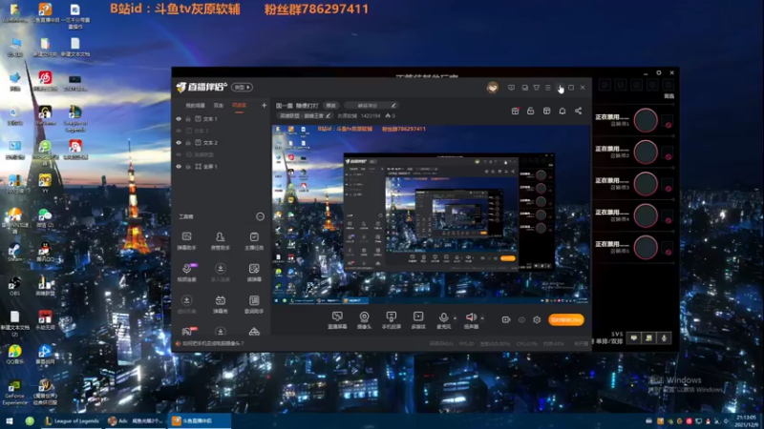Viewport: 764px width, 429px height.
Task: Show the hidden dimmed layer below 文本 1
Action: pos(179,131)
